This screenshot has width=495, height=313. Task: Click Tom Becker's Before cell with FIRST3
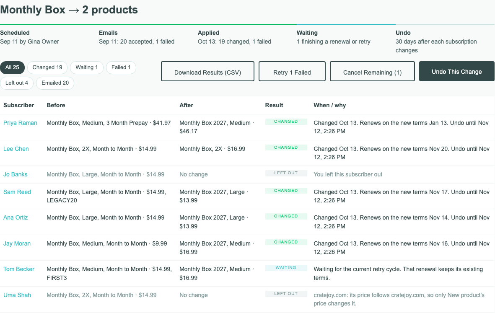(109, 274)
